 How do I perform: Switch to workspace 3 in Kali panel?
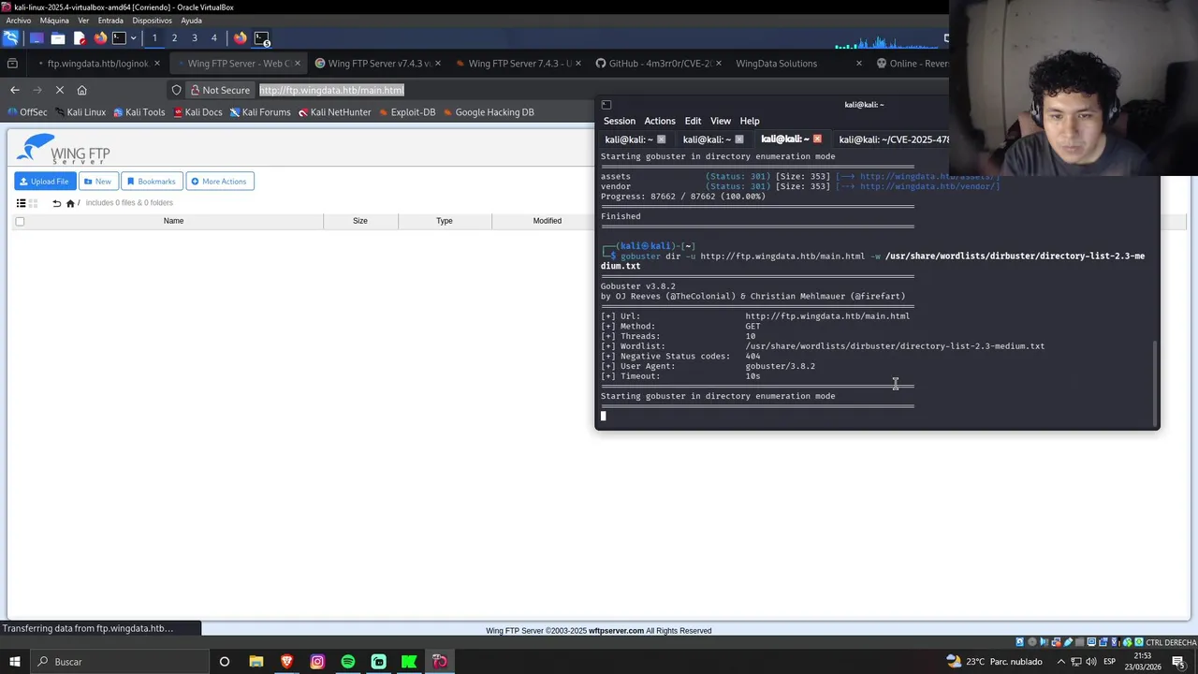pos(195,38)
